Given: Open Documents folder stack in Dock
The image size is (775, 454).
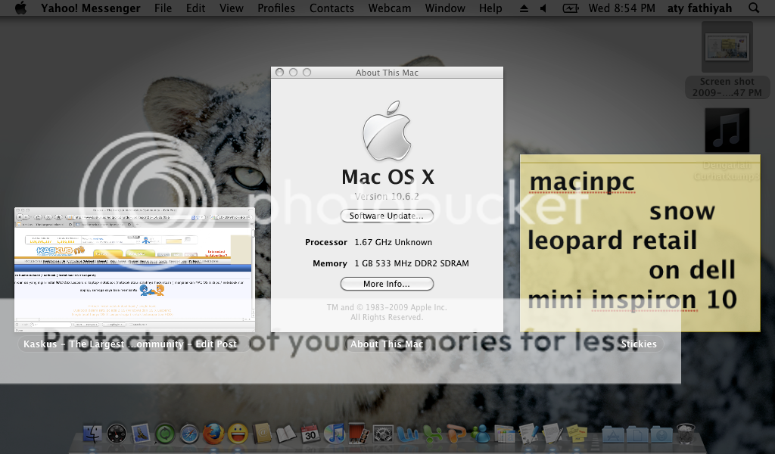Looking at the screenshot, I should (x=637, y=435).
